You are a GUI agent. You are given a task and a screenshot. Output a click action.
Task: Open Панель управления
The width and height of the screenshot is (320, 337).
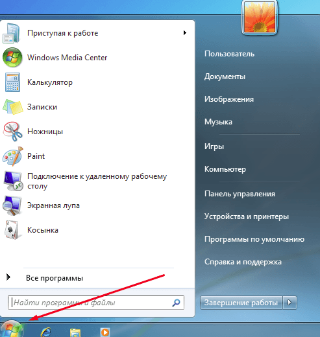[x=240, y=194]
